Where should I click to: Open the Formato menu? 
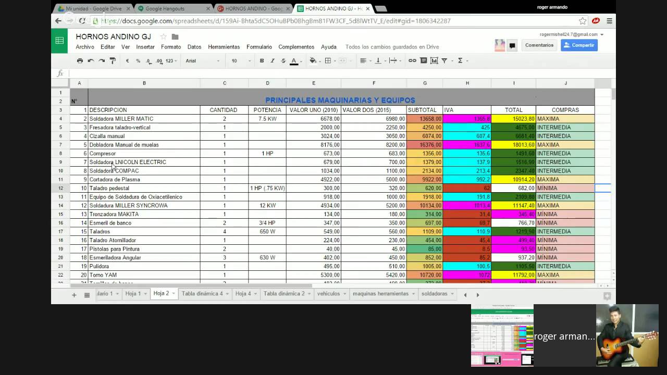(x=171, y=47)
